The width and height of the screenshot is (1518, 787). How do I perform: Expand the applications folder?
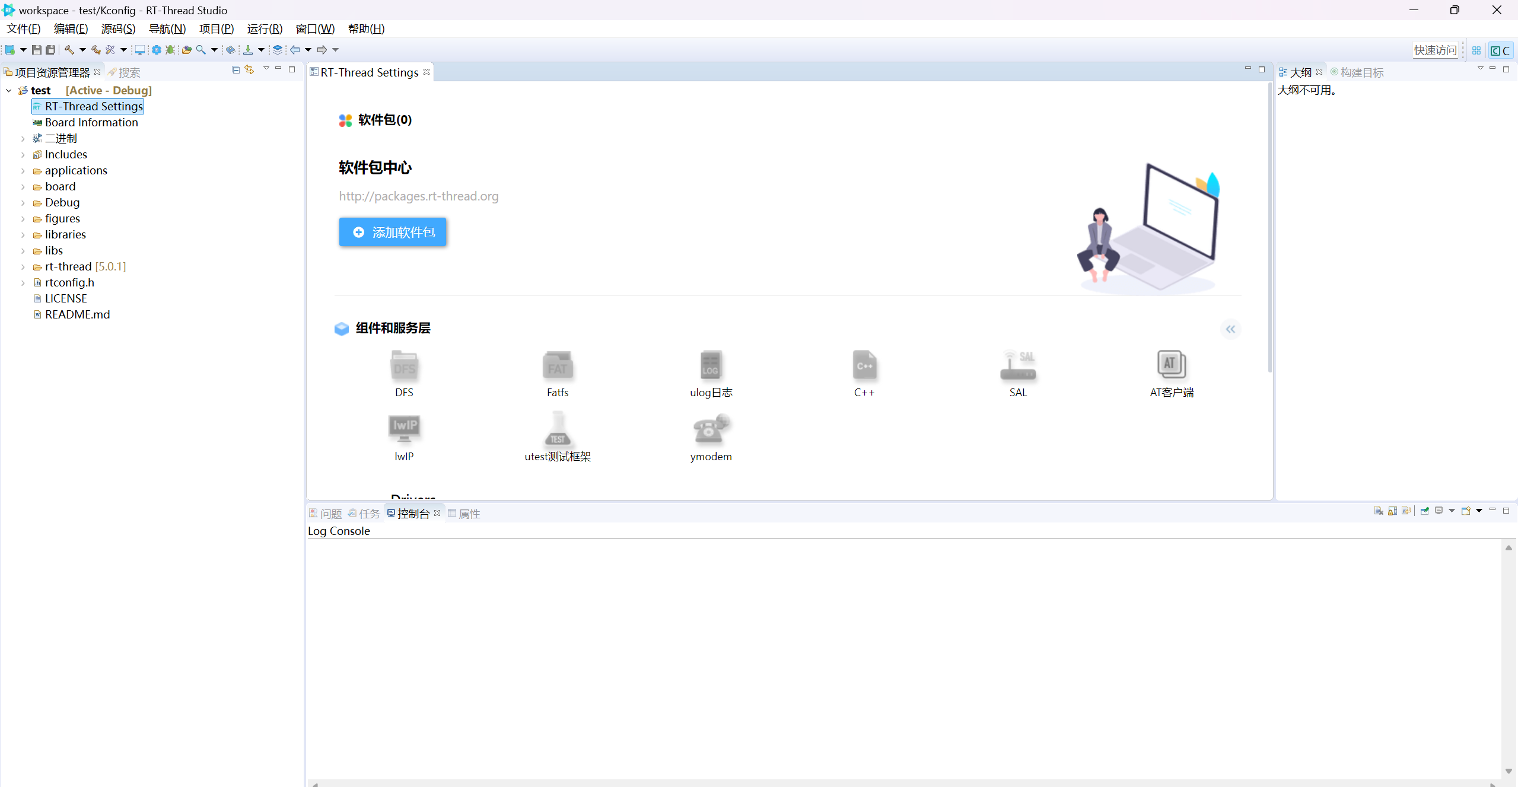click(23, 170)
